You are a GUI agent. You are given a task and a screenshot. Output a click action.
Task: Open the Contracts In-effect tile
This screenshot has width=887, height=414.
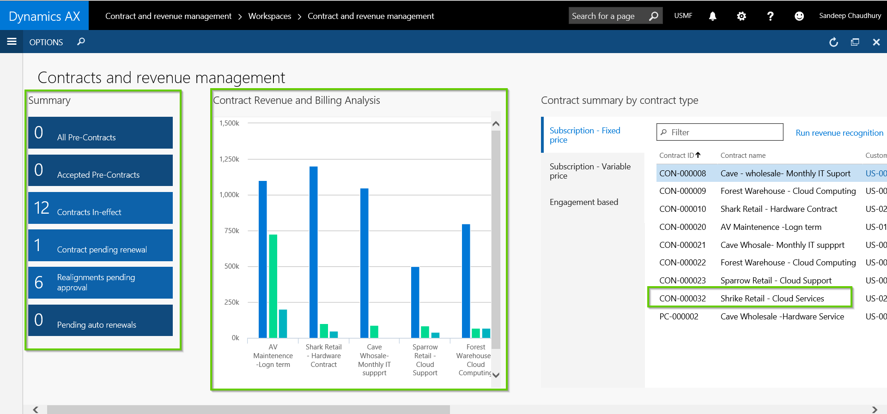(100, 208)
